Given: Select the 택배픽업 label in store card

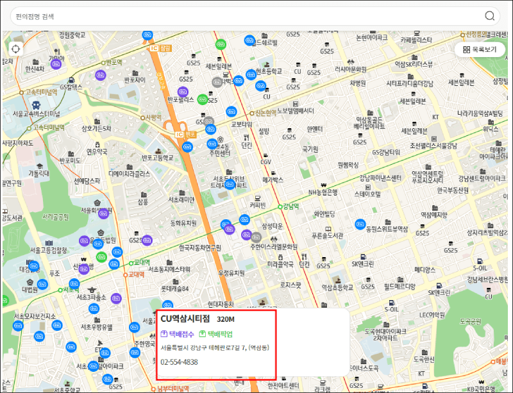Looking at the screenshot, I should pos(215,334).
